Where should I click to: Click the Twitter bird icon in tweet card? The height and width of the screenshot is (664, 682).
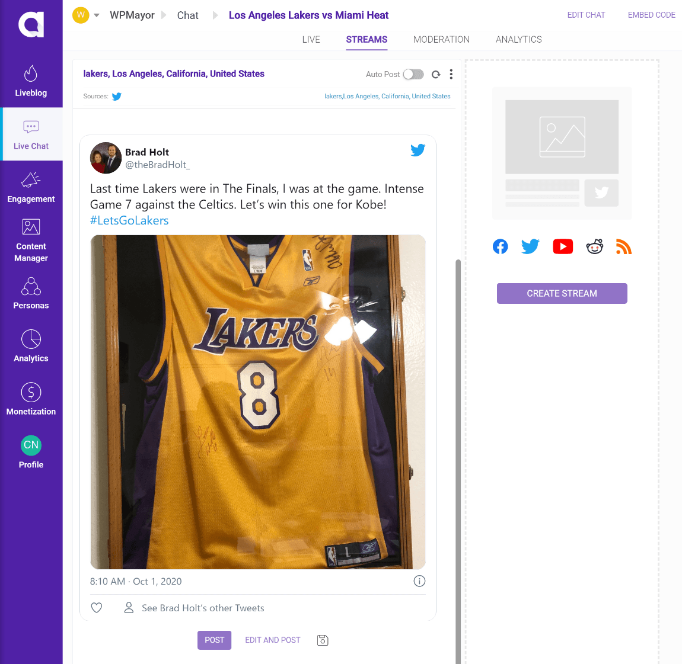418,150
